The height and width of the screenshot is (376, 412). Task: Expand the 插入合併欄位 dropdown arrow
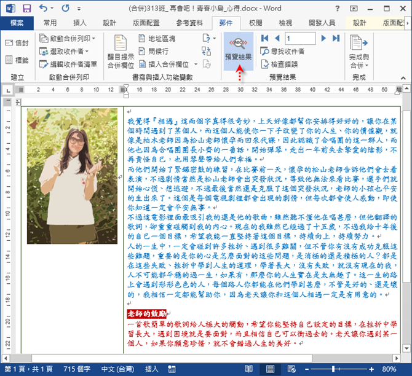(x=196, y=64)
